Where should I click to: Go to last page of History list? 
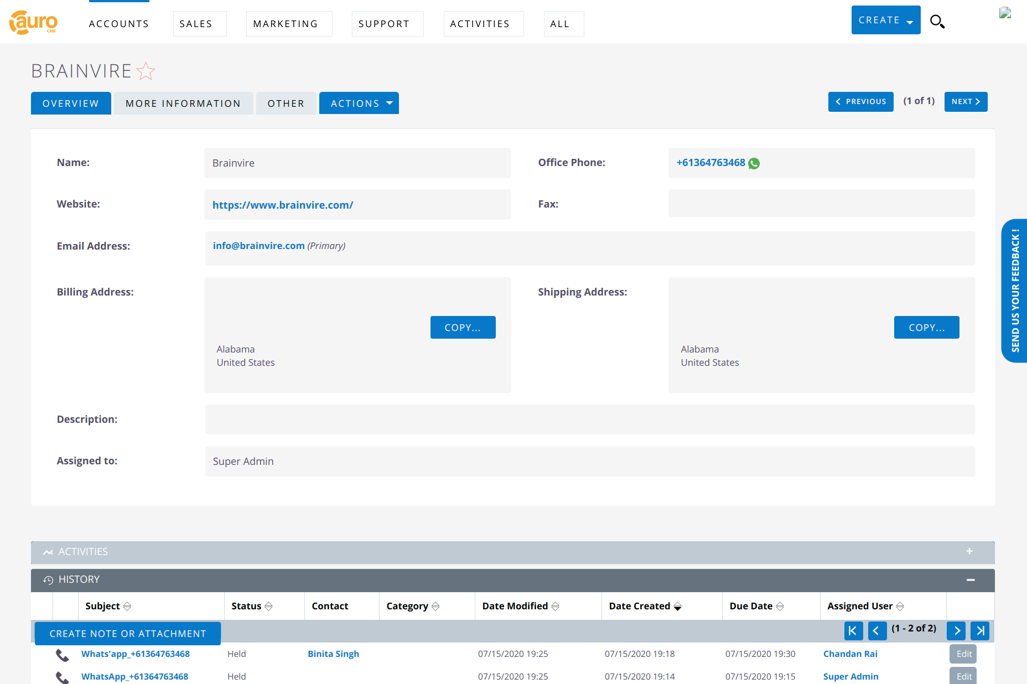[x=980, y=631]
